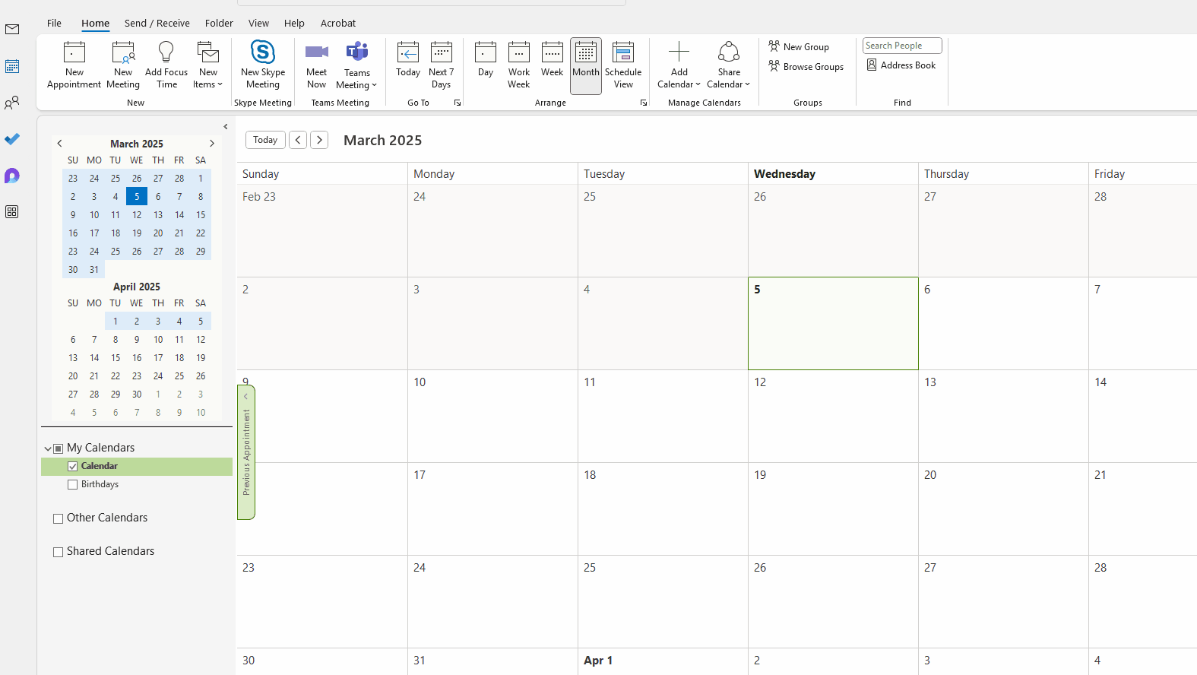Switch to Schedule View
The height and width of the screenshot is (675, 1197).
[x=623, y=65]
